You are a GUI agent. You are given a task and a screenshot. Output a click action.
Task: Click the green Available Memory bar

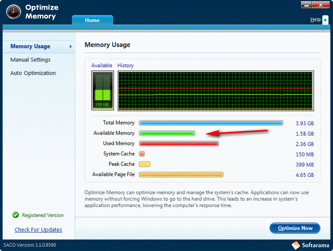pos(167,133)
